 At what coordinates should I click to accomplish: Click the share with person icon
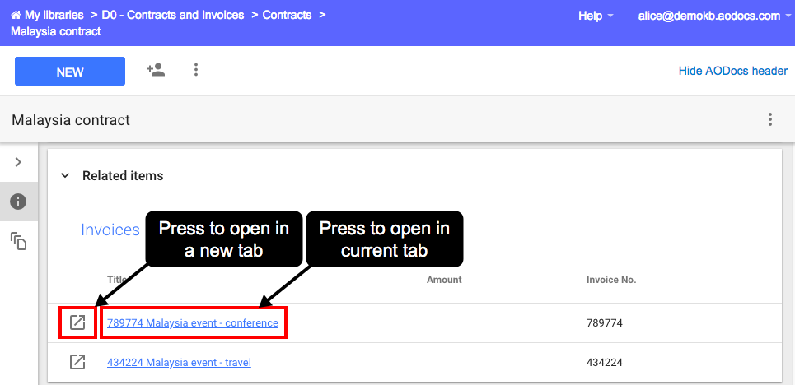156,70
